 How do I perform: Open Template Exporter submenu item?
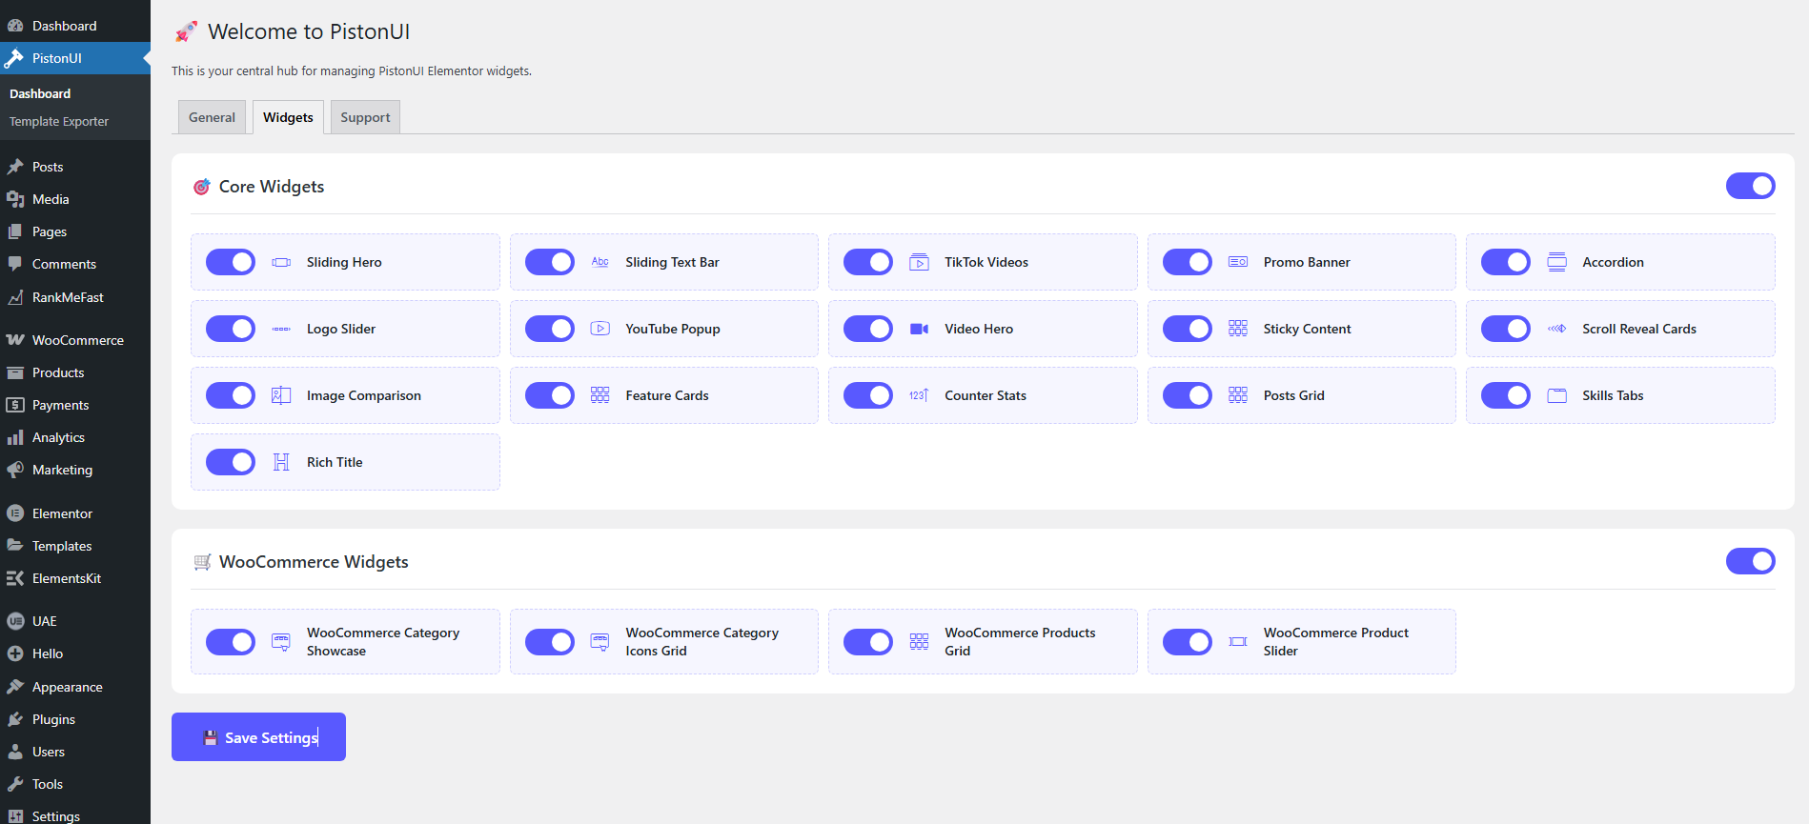pyautogui.click(x=59, y=121)
